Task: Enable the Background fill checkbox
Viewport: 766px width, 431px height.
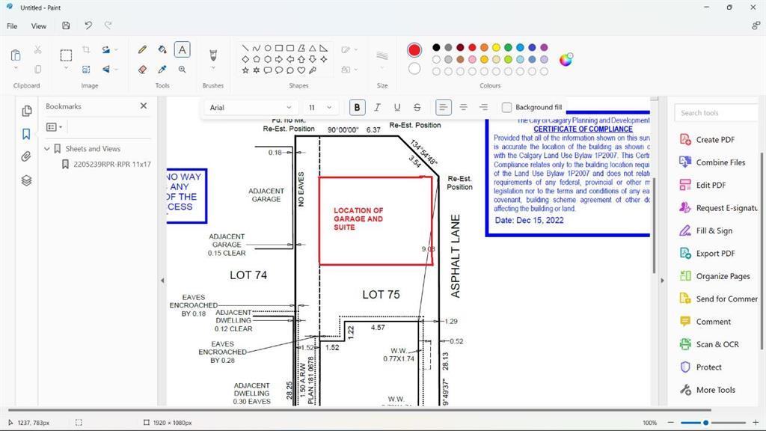Action: pos(507,107)
